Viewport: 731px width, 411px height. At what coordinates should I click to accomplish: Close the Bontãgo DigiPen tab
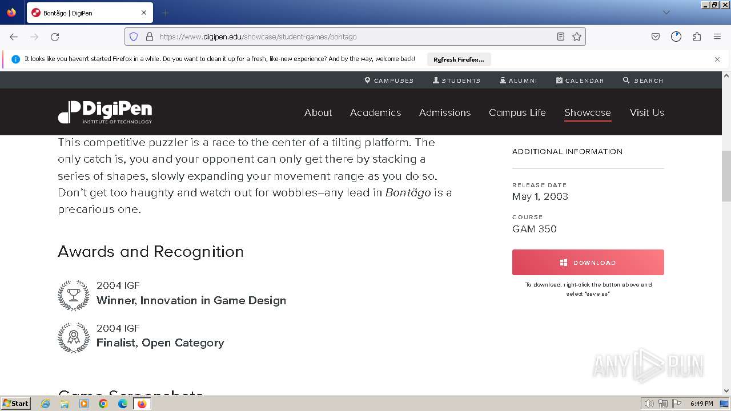click(x=144, y=13)
